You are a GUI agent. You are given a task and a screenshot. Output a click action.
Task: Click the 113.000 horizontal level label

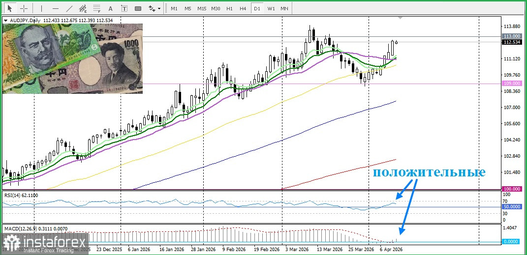coord(511,36)
